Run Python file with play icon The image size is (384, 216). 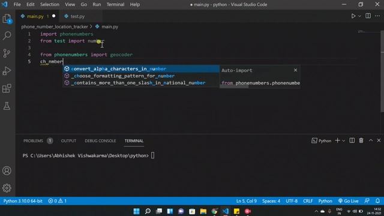pyautogui.click(x=353, y=16)
